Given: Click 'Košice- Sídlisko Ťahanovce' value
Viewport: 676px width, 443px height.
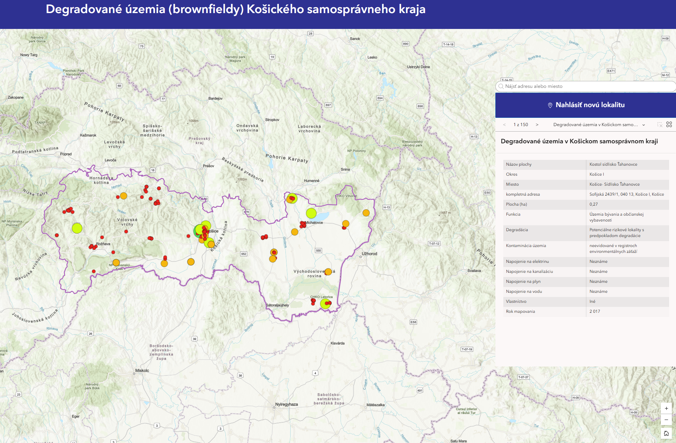Looking at the screenshot, I should tap(615, 184).
